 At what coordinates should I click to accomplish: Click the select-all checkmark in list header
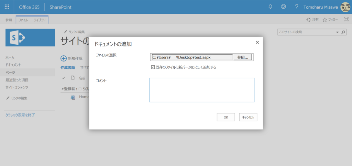[64, 78]
